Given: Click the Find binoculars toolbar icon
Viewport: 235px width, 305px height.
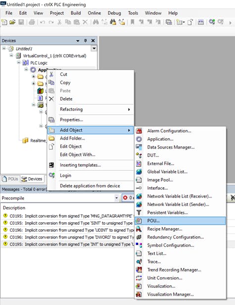Looking at the screenshot, I should click(x=95, y=22).
